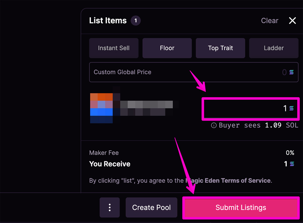Clear all items from the list
303x223 pixels.
coord(270,21)
